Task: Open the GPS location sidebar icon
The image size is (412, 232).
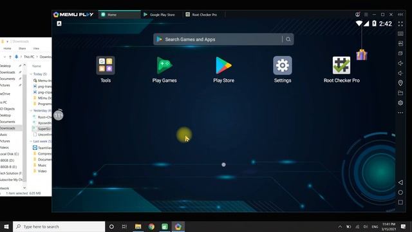Action: 400,83
